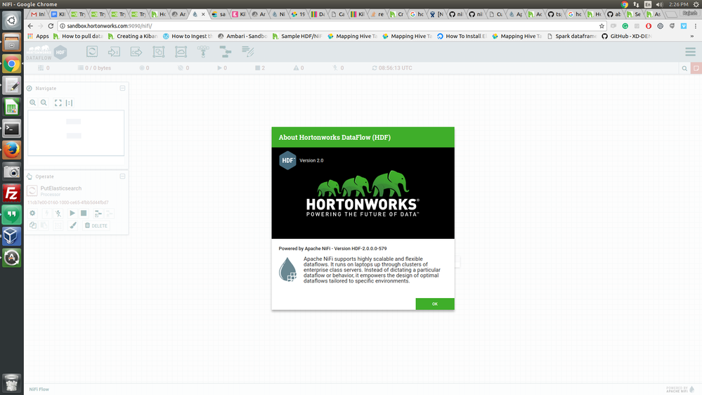
Task: Open the volume indicator in the top panel
Action: click(659, 4)
